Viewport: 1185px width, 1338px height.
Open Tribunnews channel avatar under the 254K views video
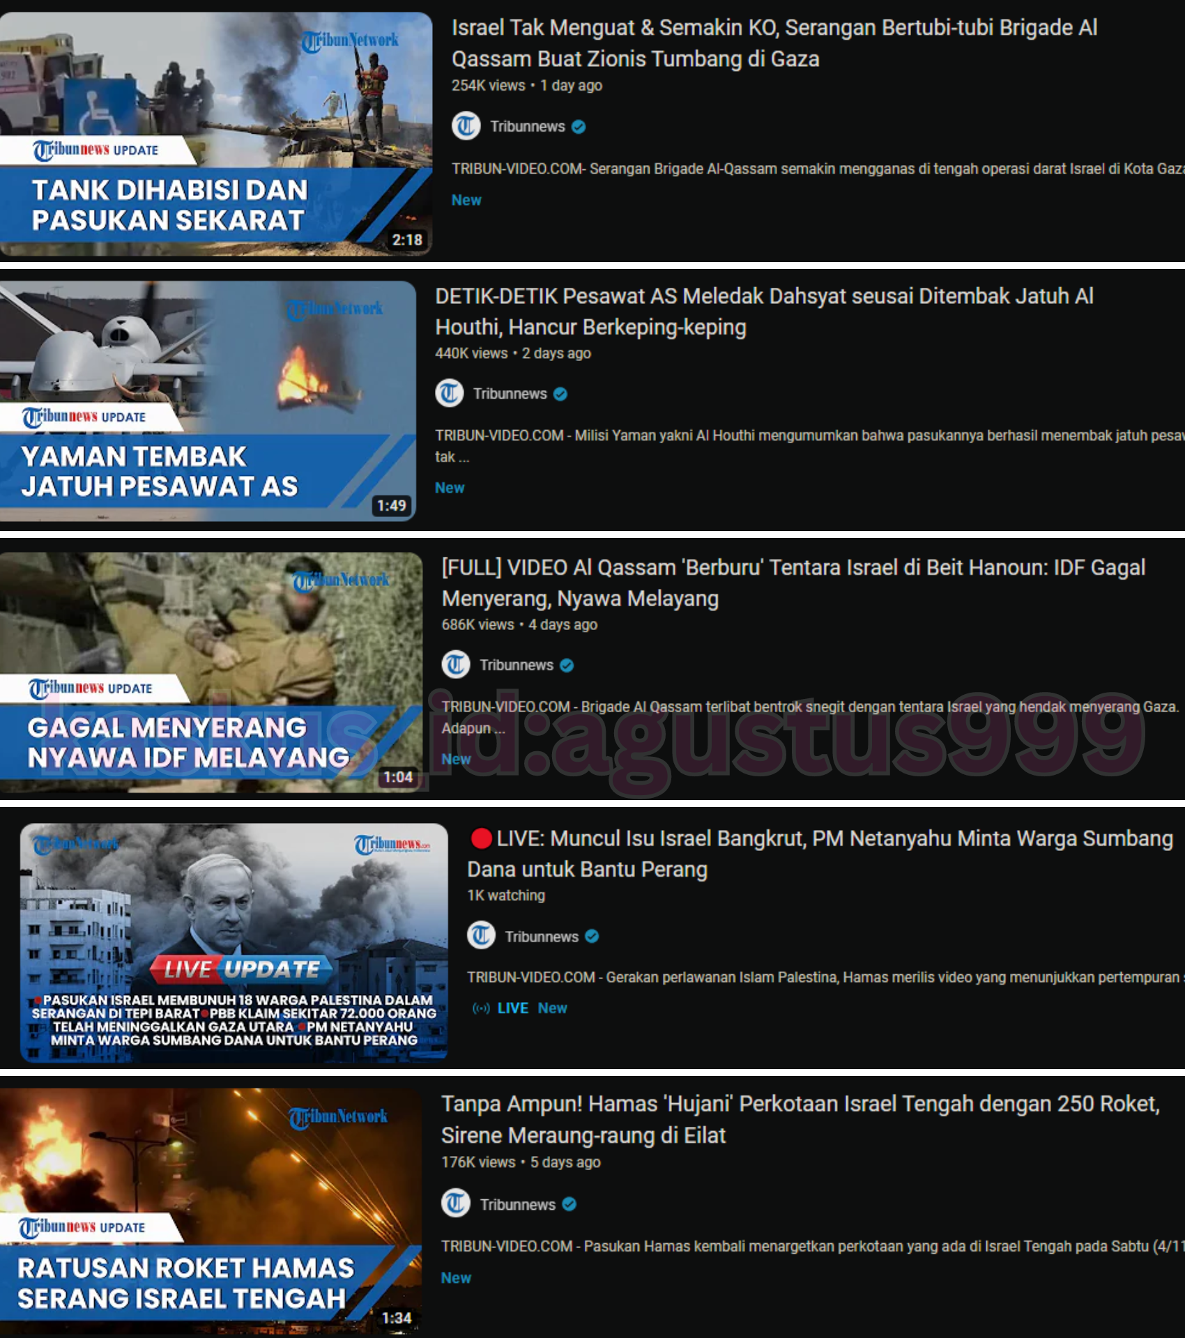(466, 126)
